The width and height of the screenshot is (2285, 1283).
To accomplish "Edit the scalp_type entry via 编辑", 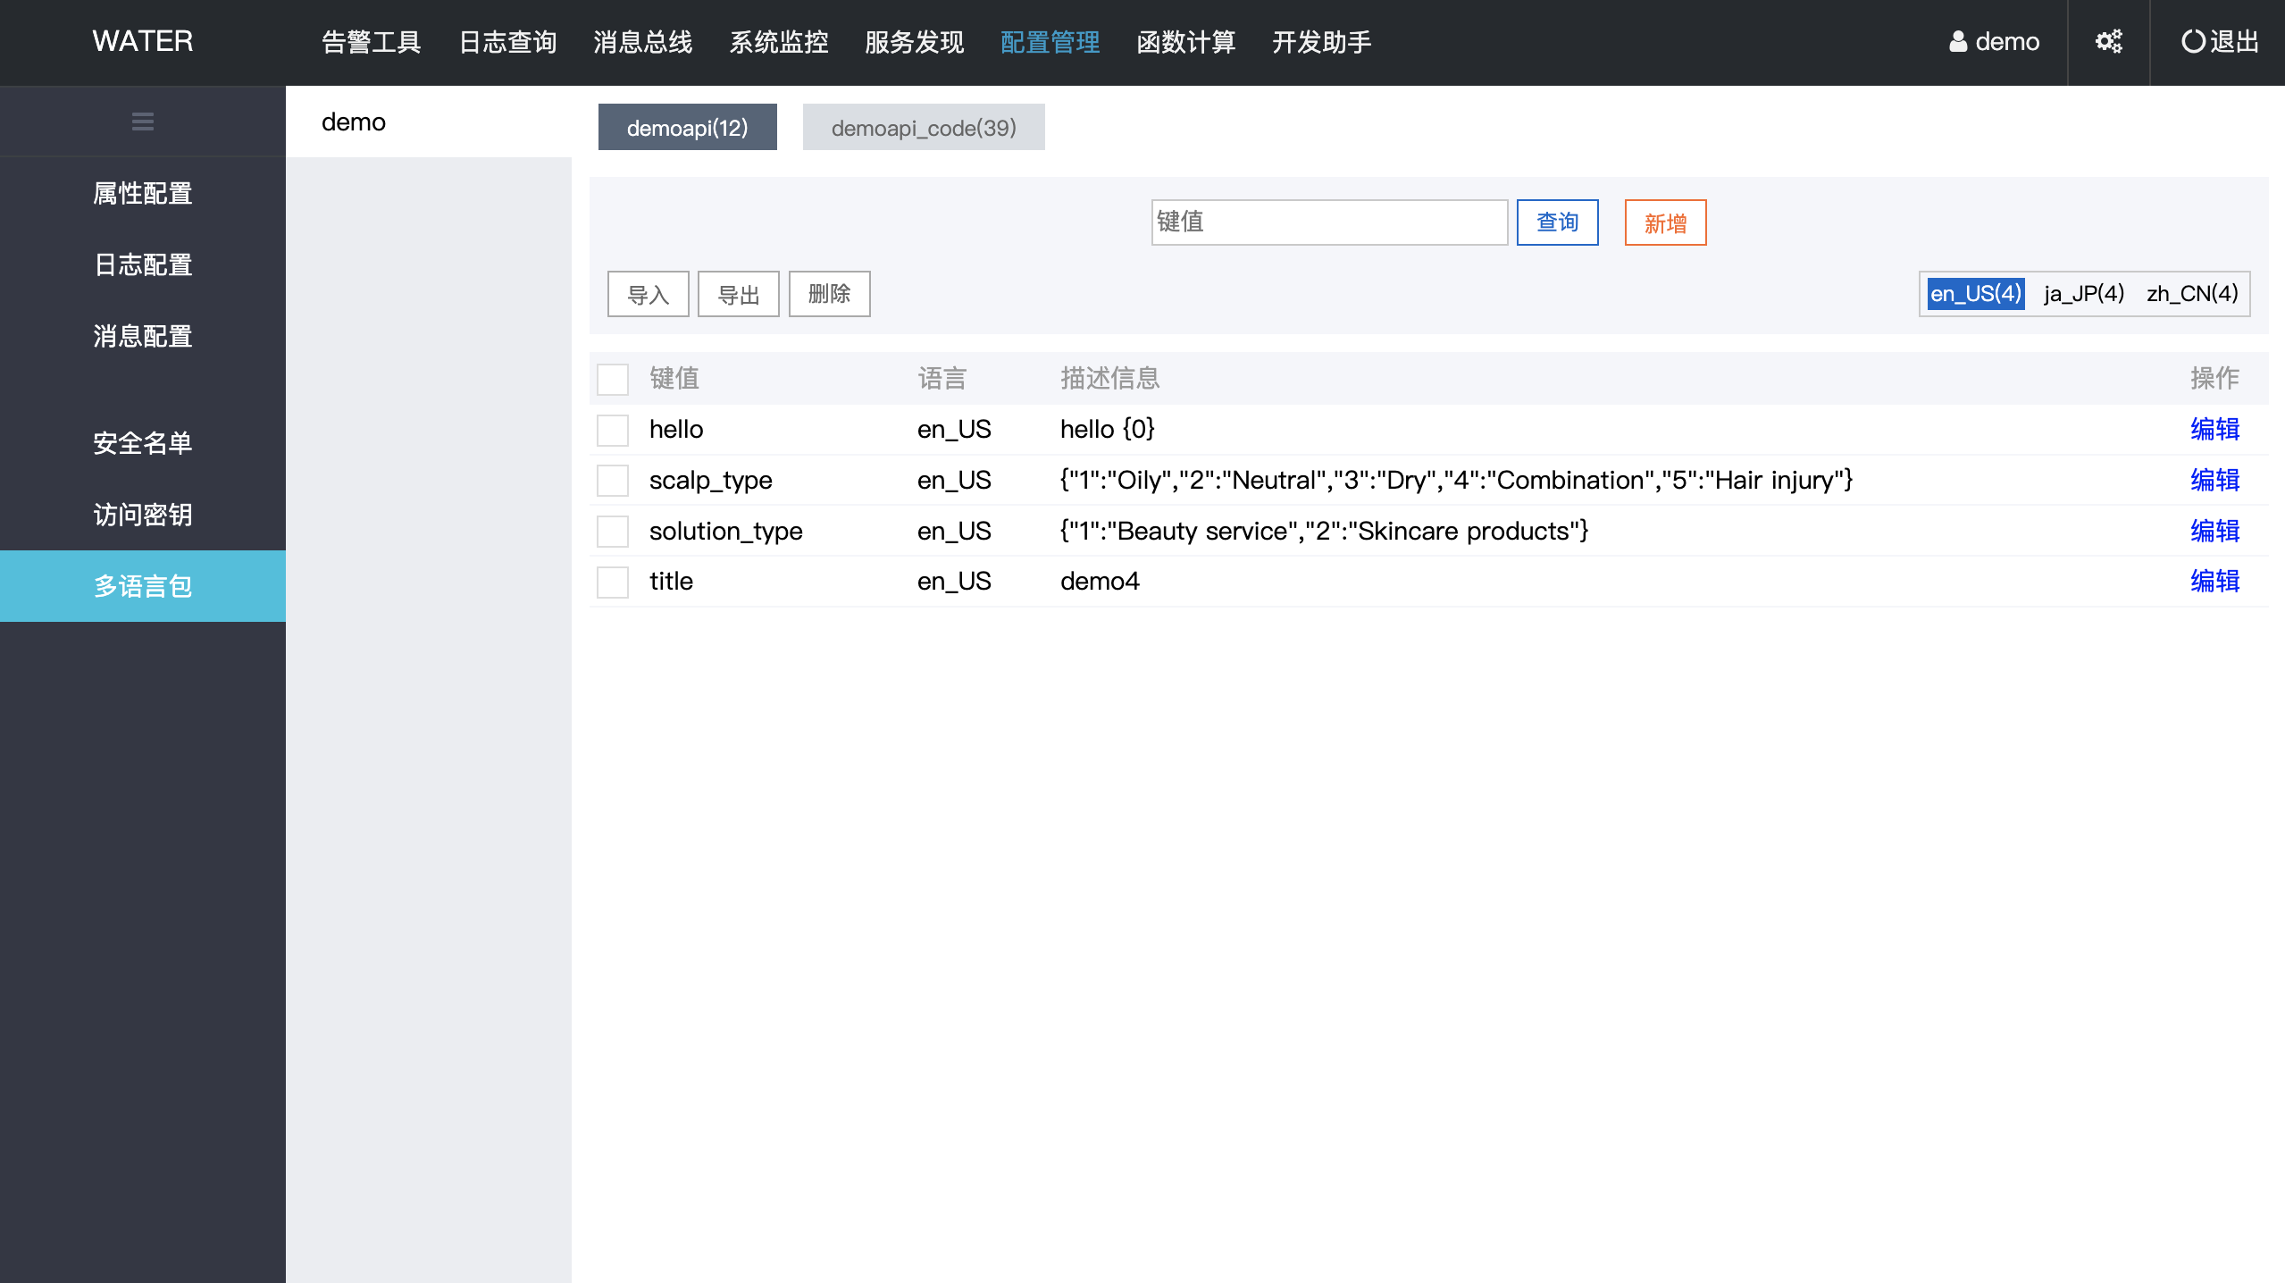I will pyautogui.click(x=2215, y=481).
